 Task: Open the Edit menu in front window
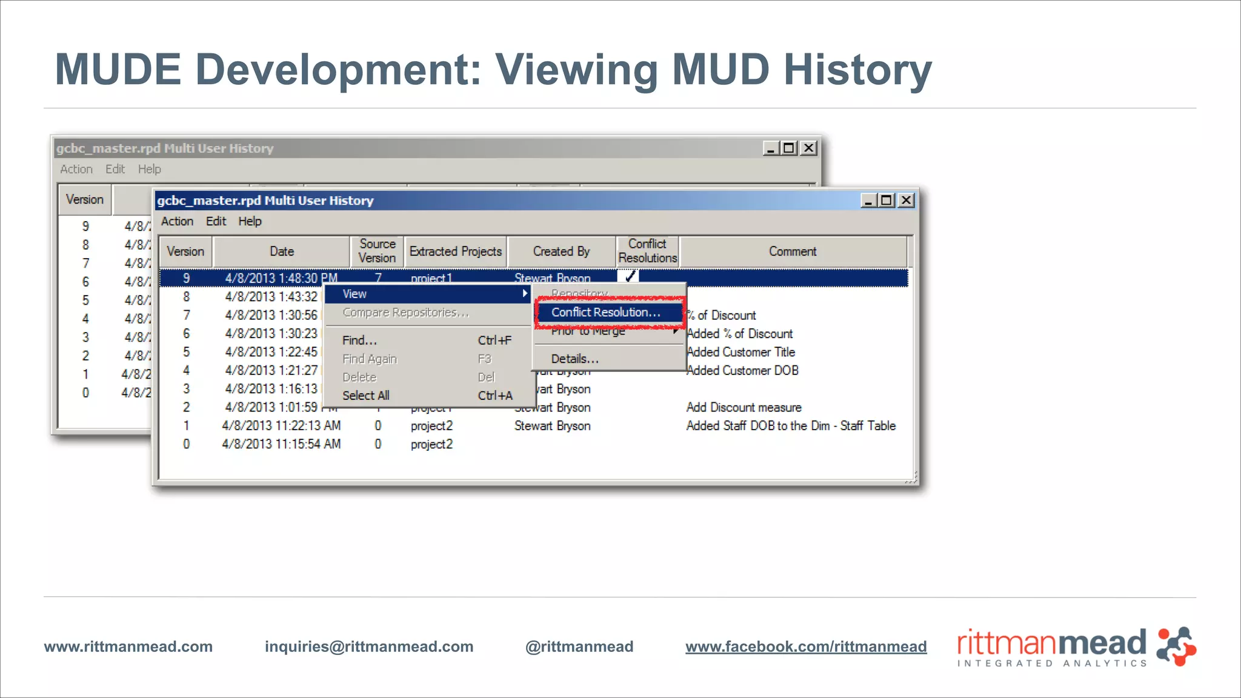[216, 222]
